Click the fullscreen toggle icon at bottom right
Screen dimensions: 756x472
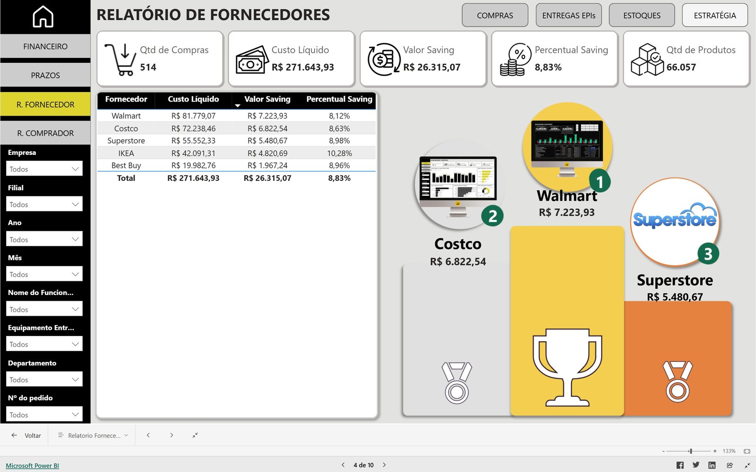(747, 465)
